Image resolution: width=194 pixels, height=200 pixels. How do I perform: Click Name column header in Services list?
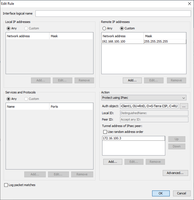28,107
